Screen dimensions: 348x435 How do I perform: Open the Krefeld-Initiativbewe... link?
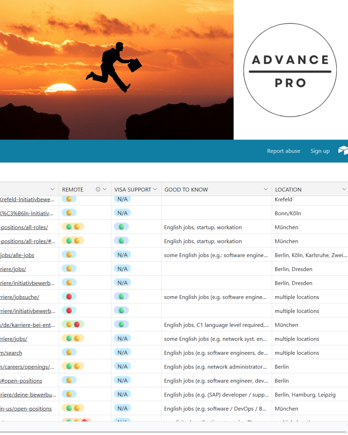(x=27, y=199)
